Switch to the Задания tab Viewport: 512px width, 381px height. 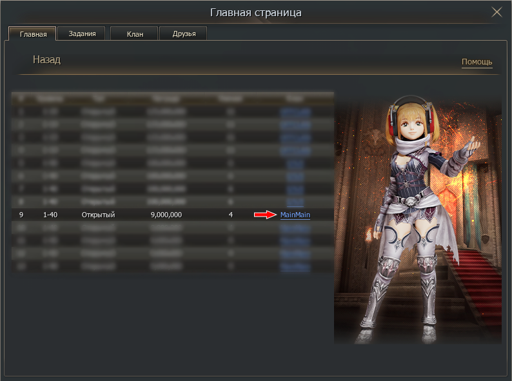click(82, 34)
